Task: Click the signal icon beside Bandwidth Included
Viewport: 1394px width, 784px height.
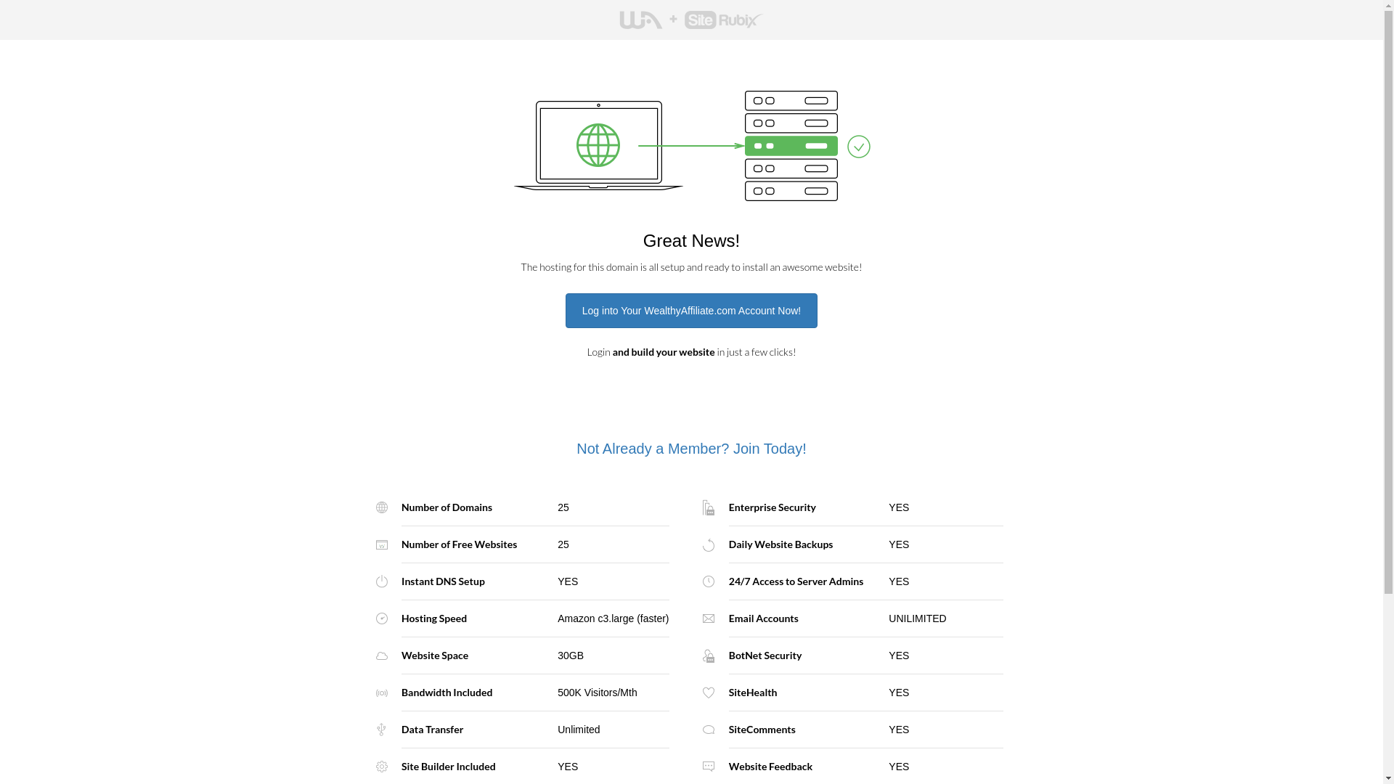Action: (x=382, y=693)
